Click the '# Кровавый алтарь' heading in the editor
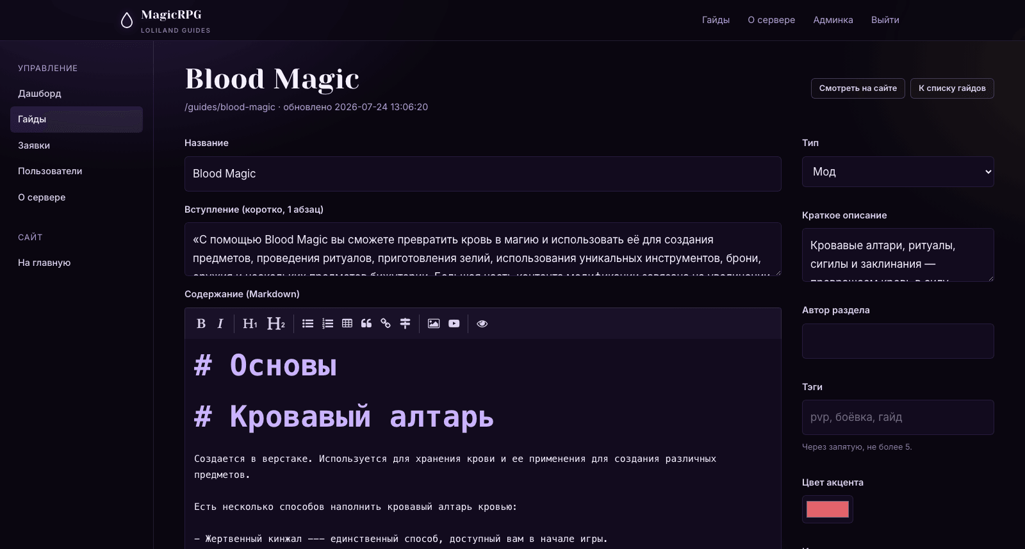 (344, 416)
